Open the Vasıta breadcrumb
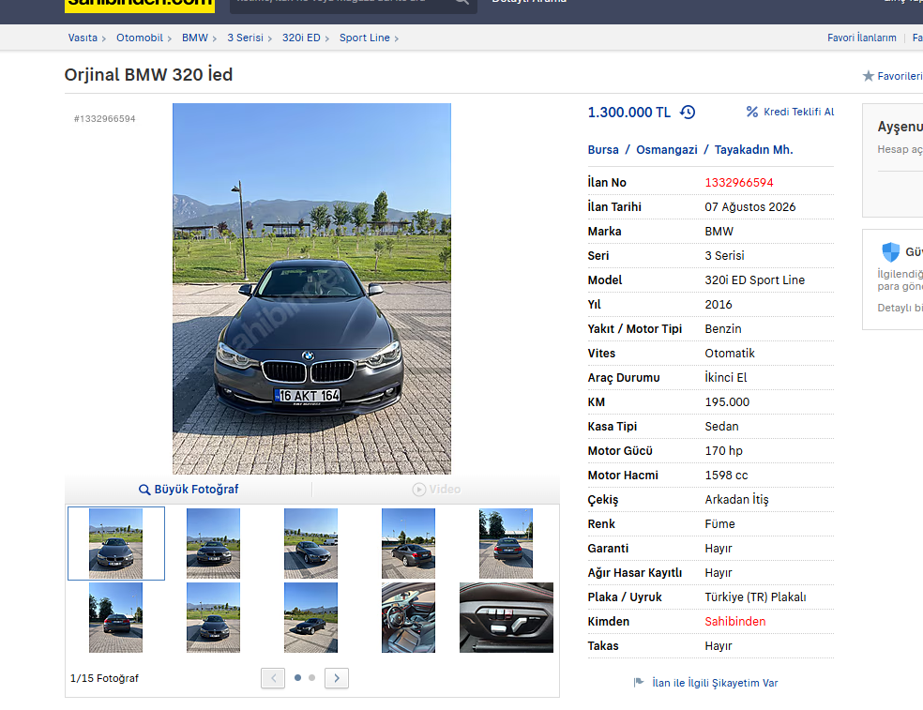 click(83, 38)
